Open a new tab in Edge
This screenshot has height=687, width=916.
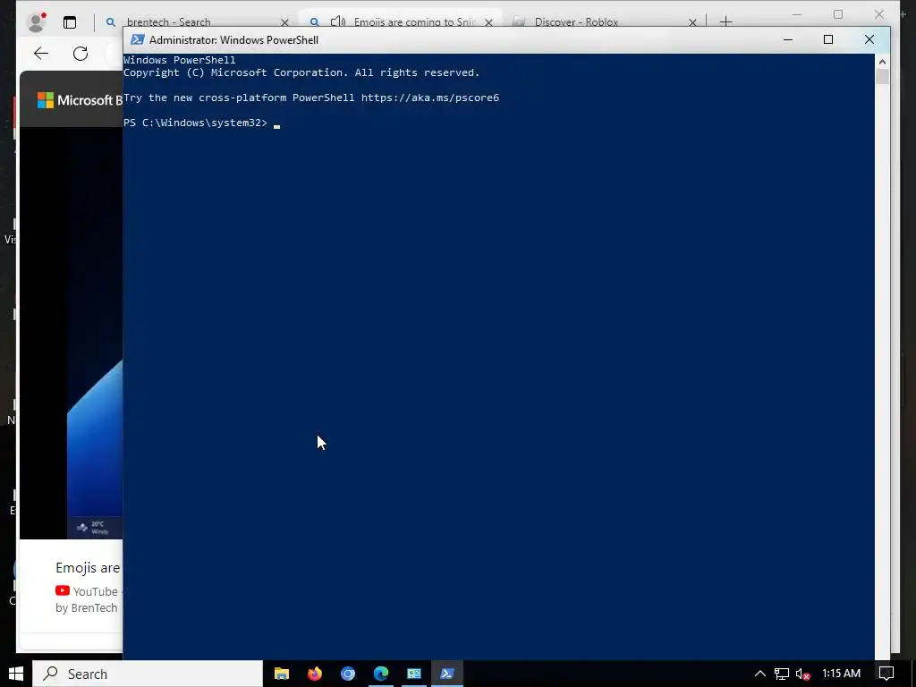[x=725, y=21]
